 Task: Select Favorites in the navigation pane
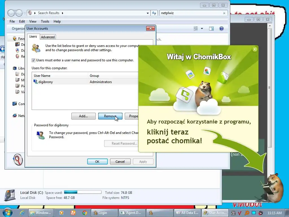[x=19, y=38]
